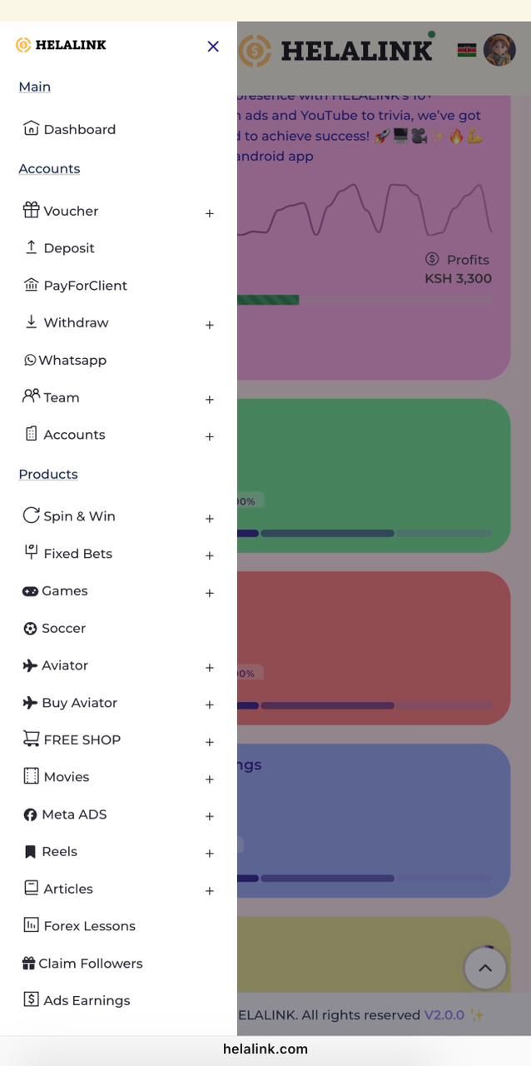Image resolution: width=531 pixels, height=1066 pixels.
Task: Click the Whatsapp icon in sidebar
Action: coord(30,360)
